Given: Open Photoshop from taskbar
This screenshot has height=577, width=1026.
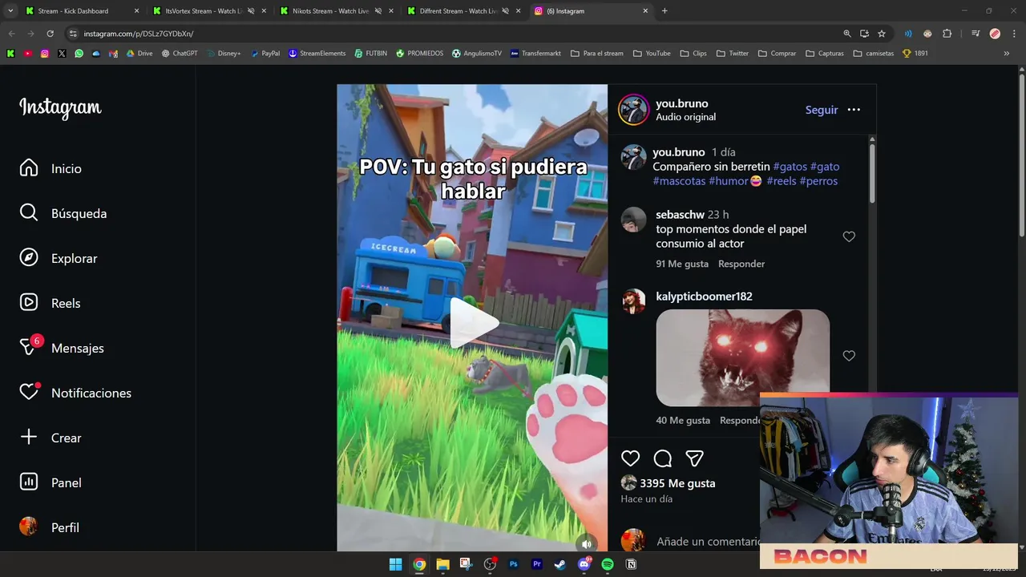Looking at the screenshot, I should pyautogui.click(x=513, y=564).
